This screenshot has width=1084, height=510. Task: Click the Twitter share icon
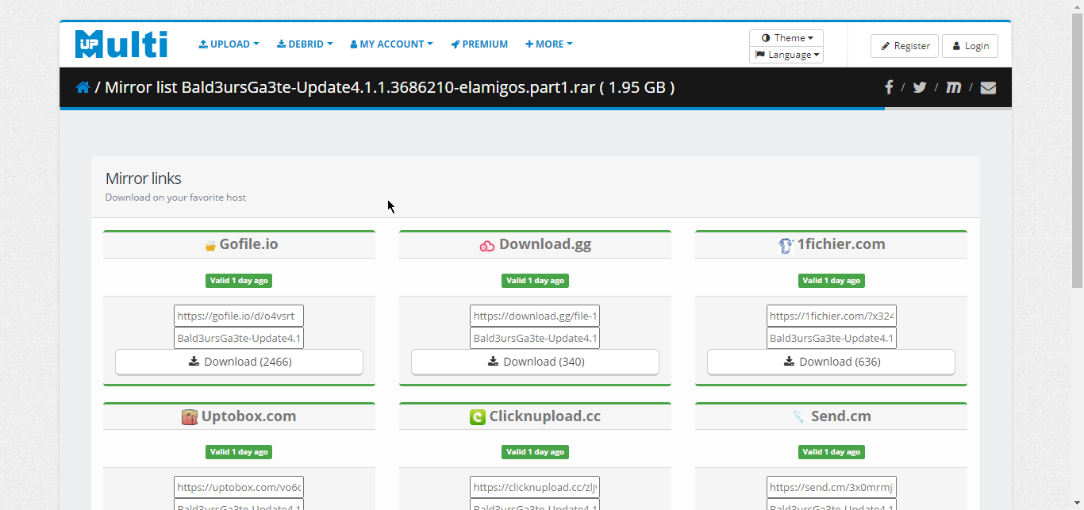pyautogui.click(x=919, y=87)
